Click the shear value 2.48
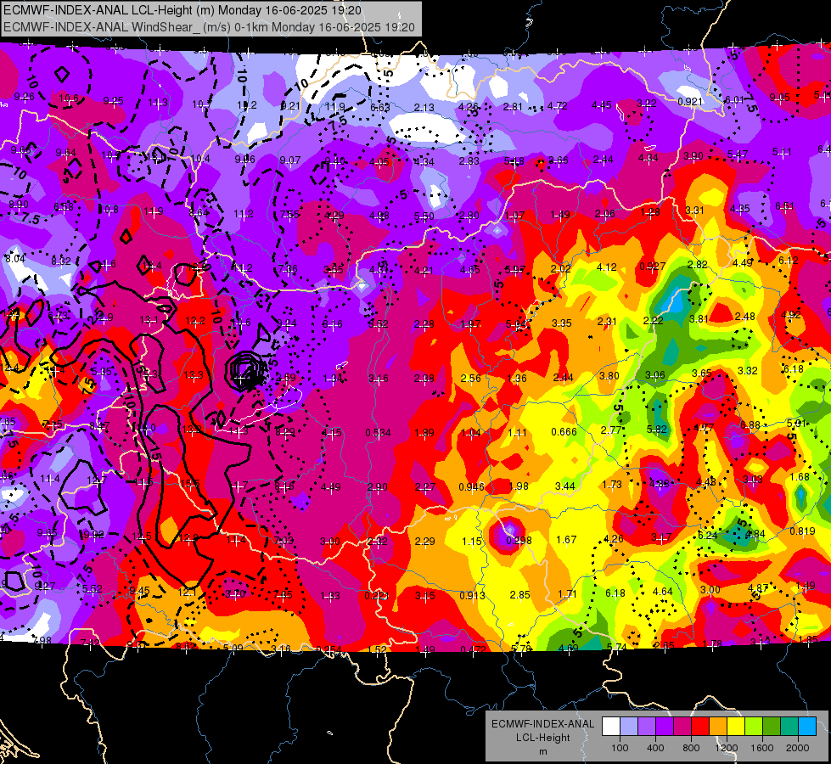Screen dimensions: 831x764 (x=745, y=317)
